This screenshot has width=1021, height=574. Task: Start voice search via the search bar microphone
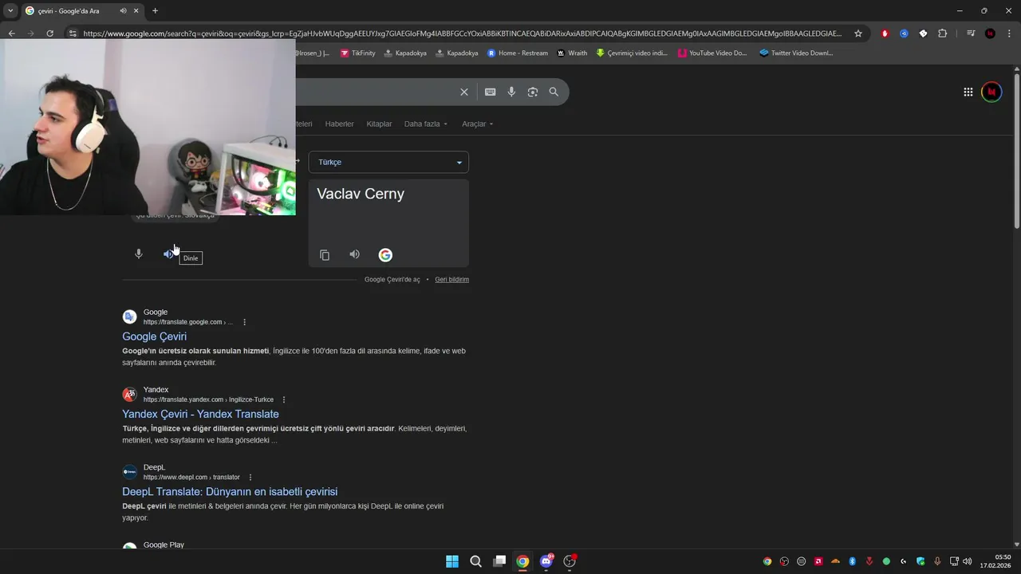(x=511, y=92)
